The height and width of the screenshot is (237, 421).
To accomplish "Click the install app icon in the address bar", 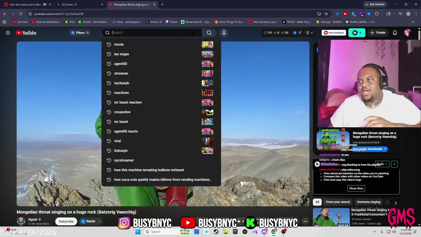I will (319, 14).
